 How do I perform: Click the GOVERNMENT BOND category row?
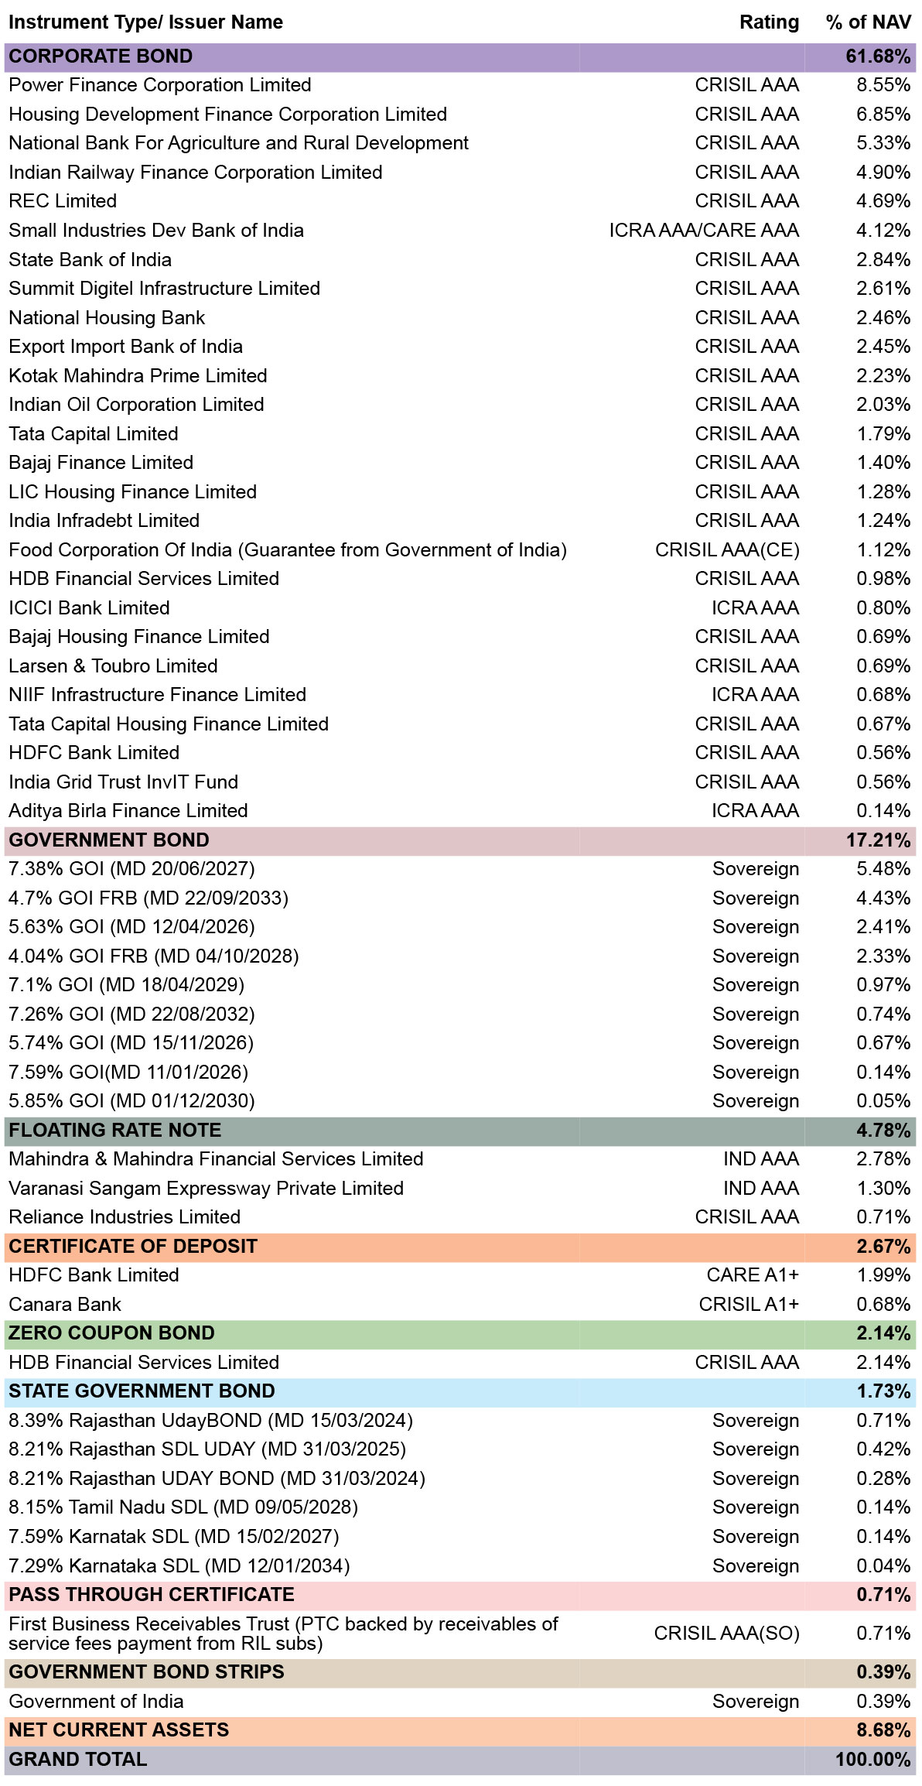(x=460, y=841)
